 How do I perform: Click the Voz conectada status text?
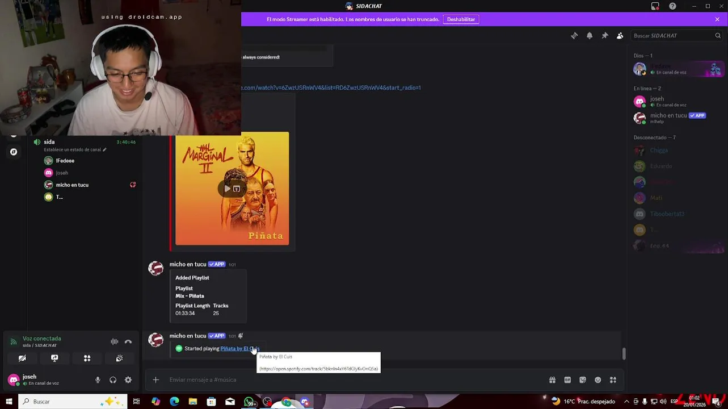[42, 339]
